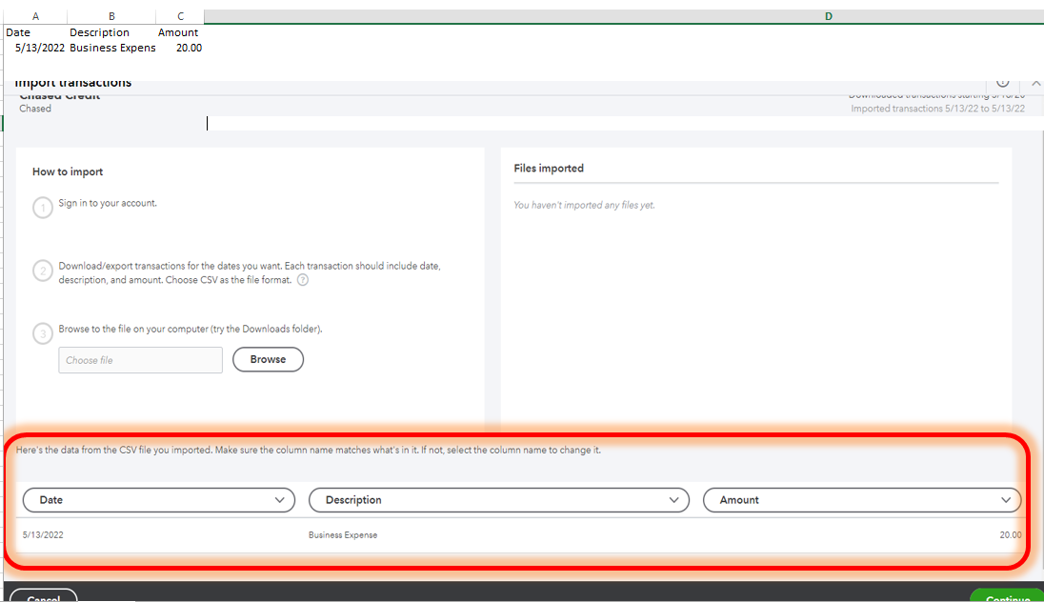Select the 20.00 amount cell in Excel

[x=188, y=47]
